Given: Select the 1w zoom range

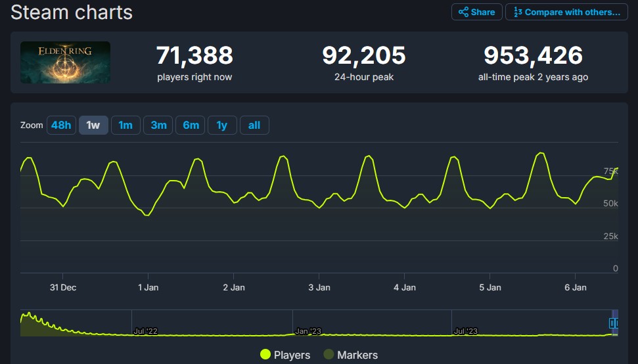Looking at the screenshot, I should (x=93, y=125).
